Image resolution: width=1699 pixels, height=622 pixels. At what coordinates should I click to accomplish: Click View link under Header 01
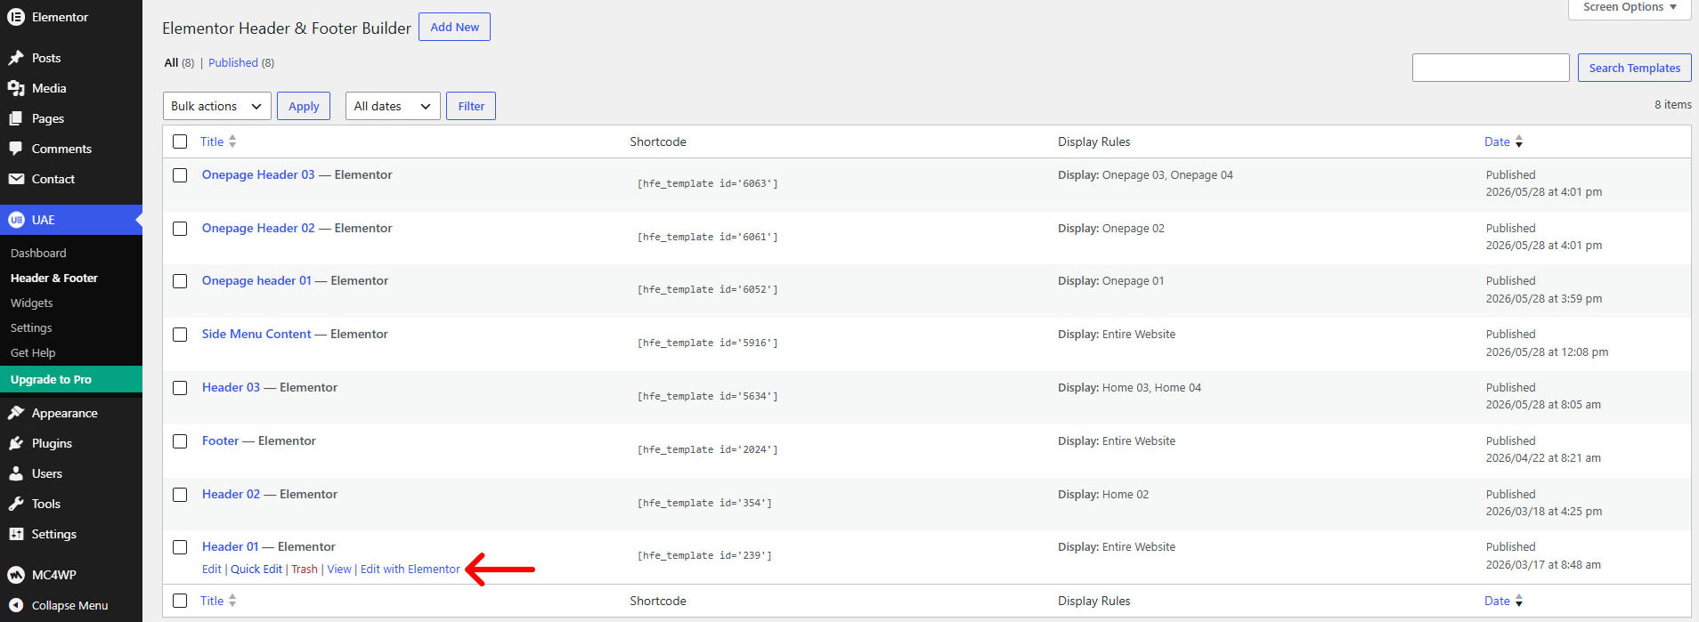pyautogui.click(x=339, y=569)
